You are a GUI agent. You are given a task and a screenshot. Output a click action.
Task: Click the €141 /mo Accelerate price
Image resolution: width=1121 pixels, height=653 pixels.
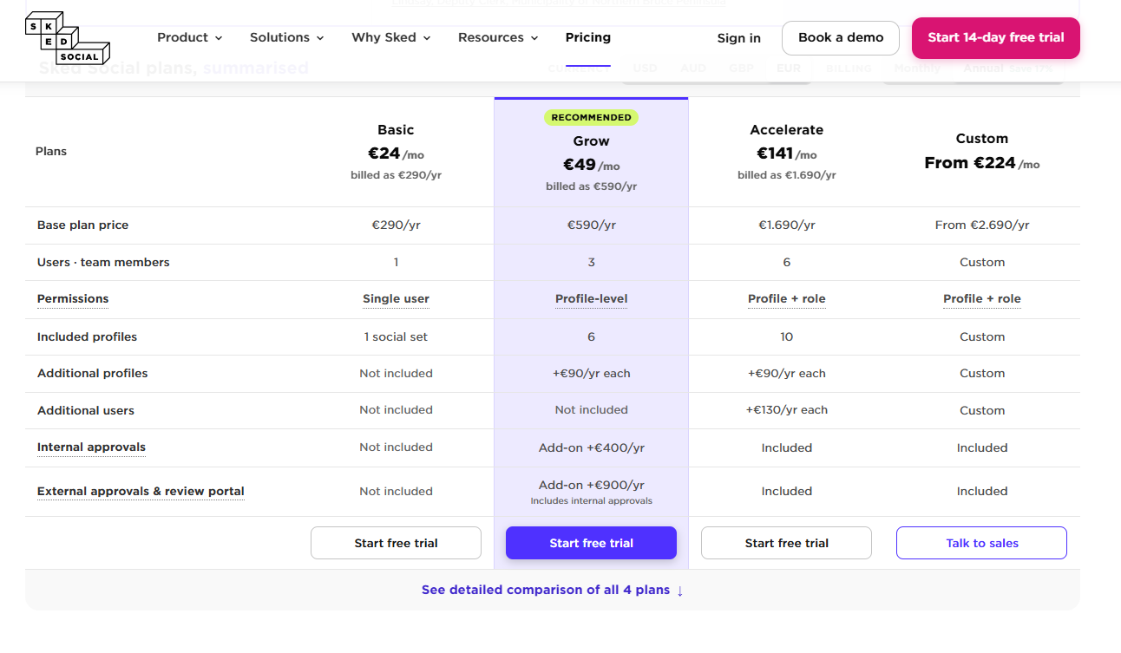pos(786,153)
